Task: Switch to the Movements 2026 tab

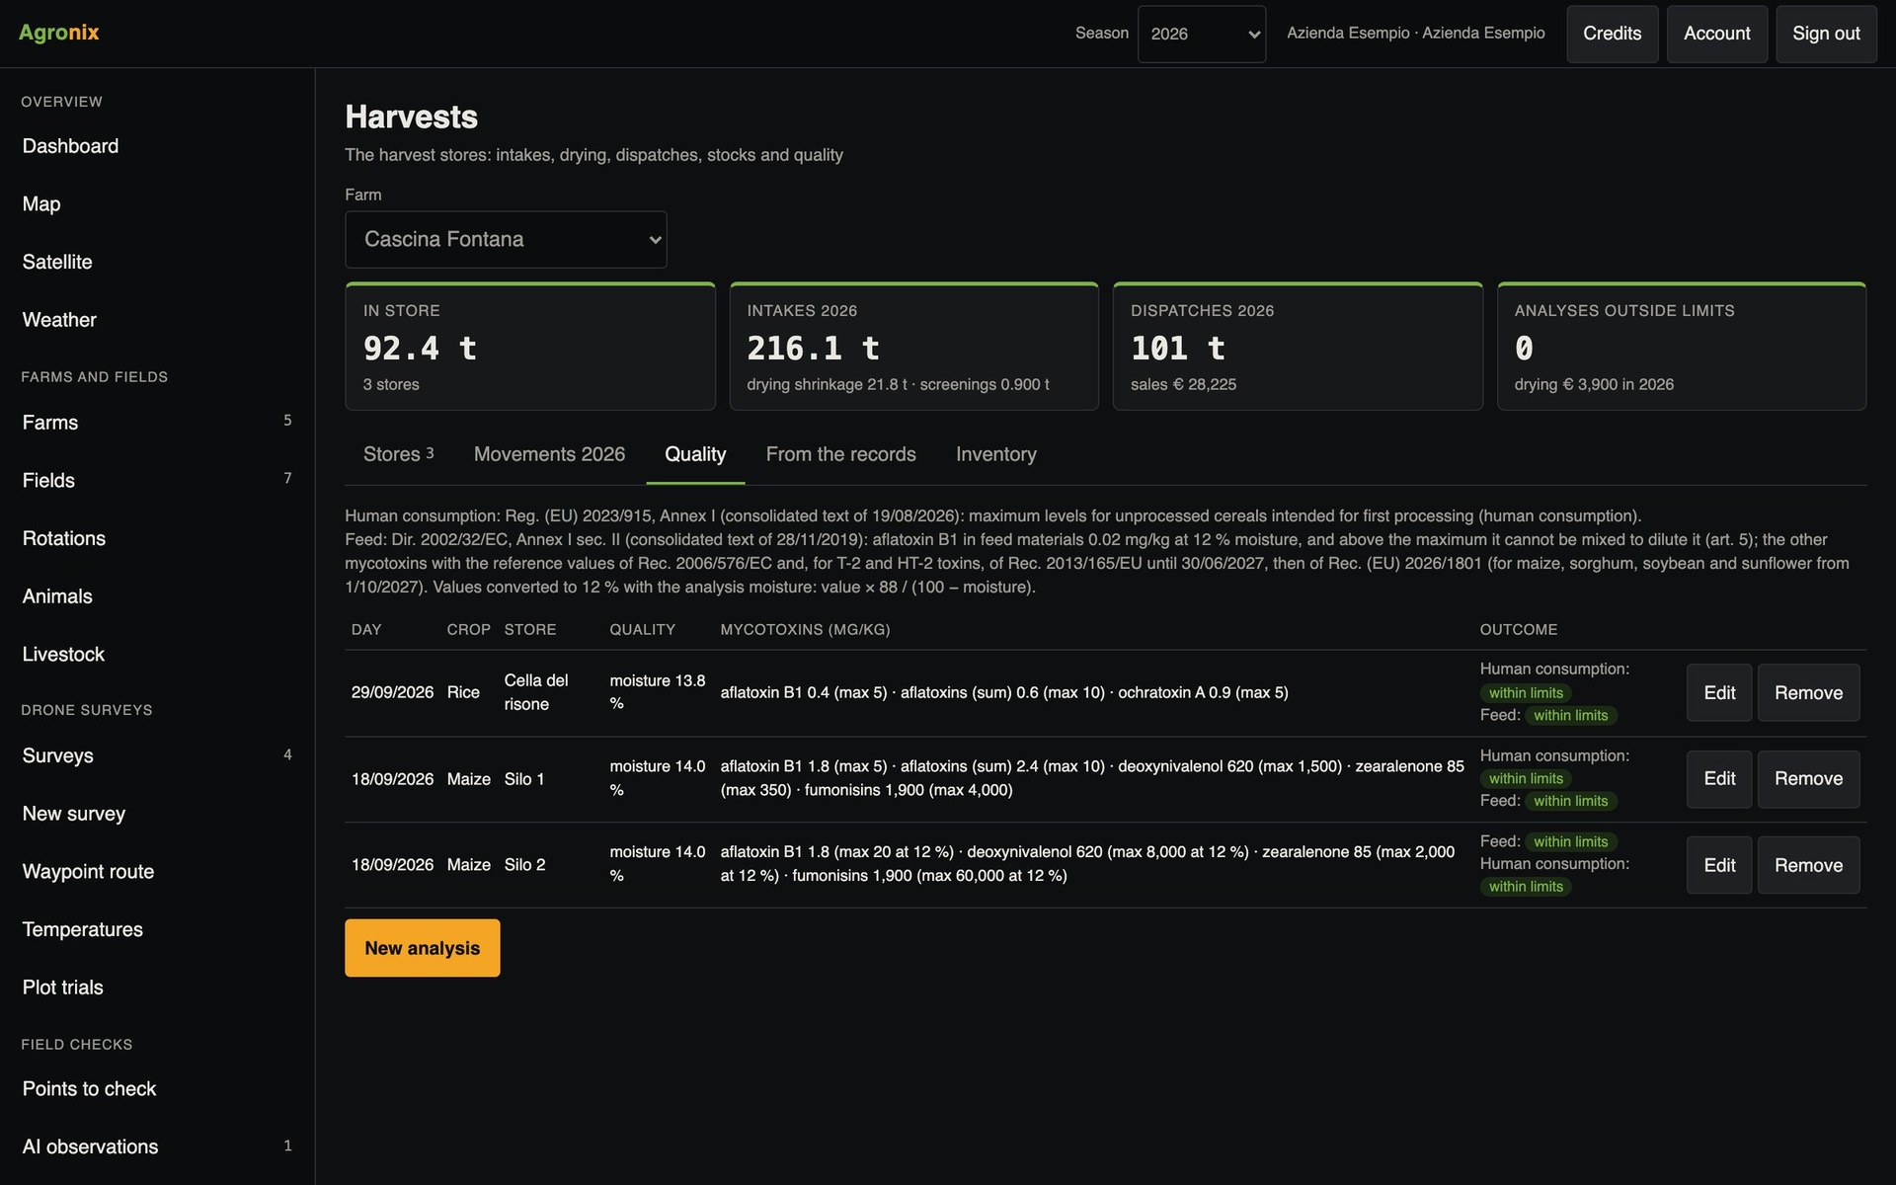Action: (x=549, y=454)
